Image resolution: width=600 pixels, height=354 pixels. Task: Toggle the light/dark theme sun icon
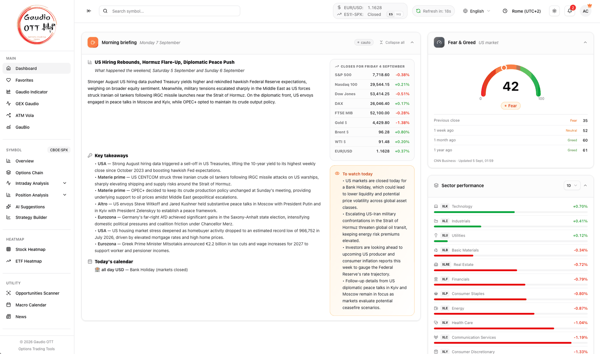tap(554, 11)
